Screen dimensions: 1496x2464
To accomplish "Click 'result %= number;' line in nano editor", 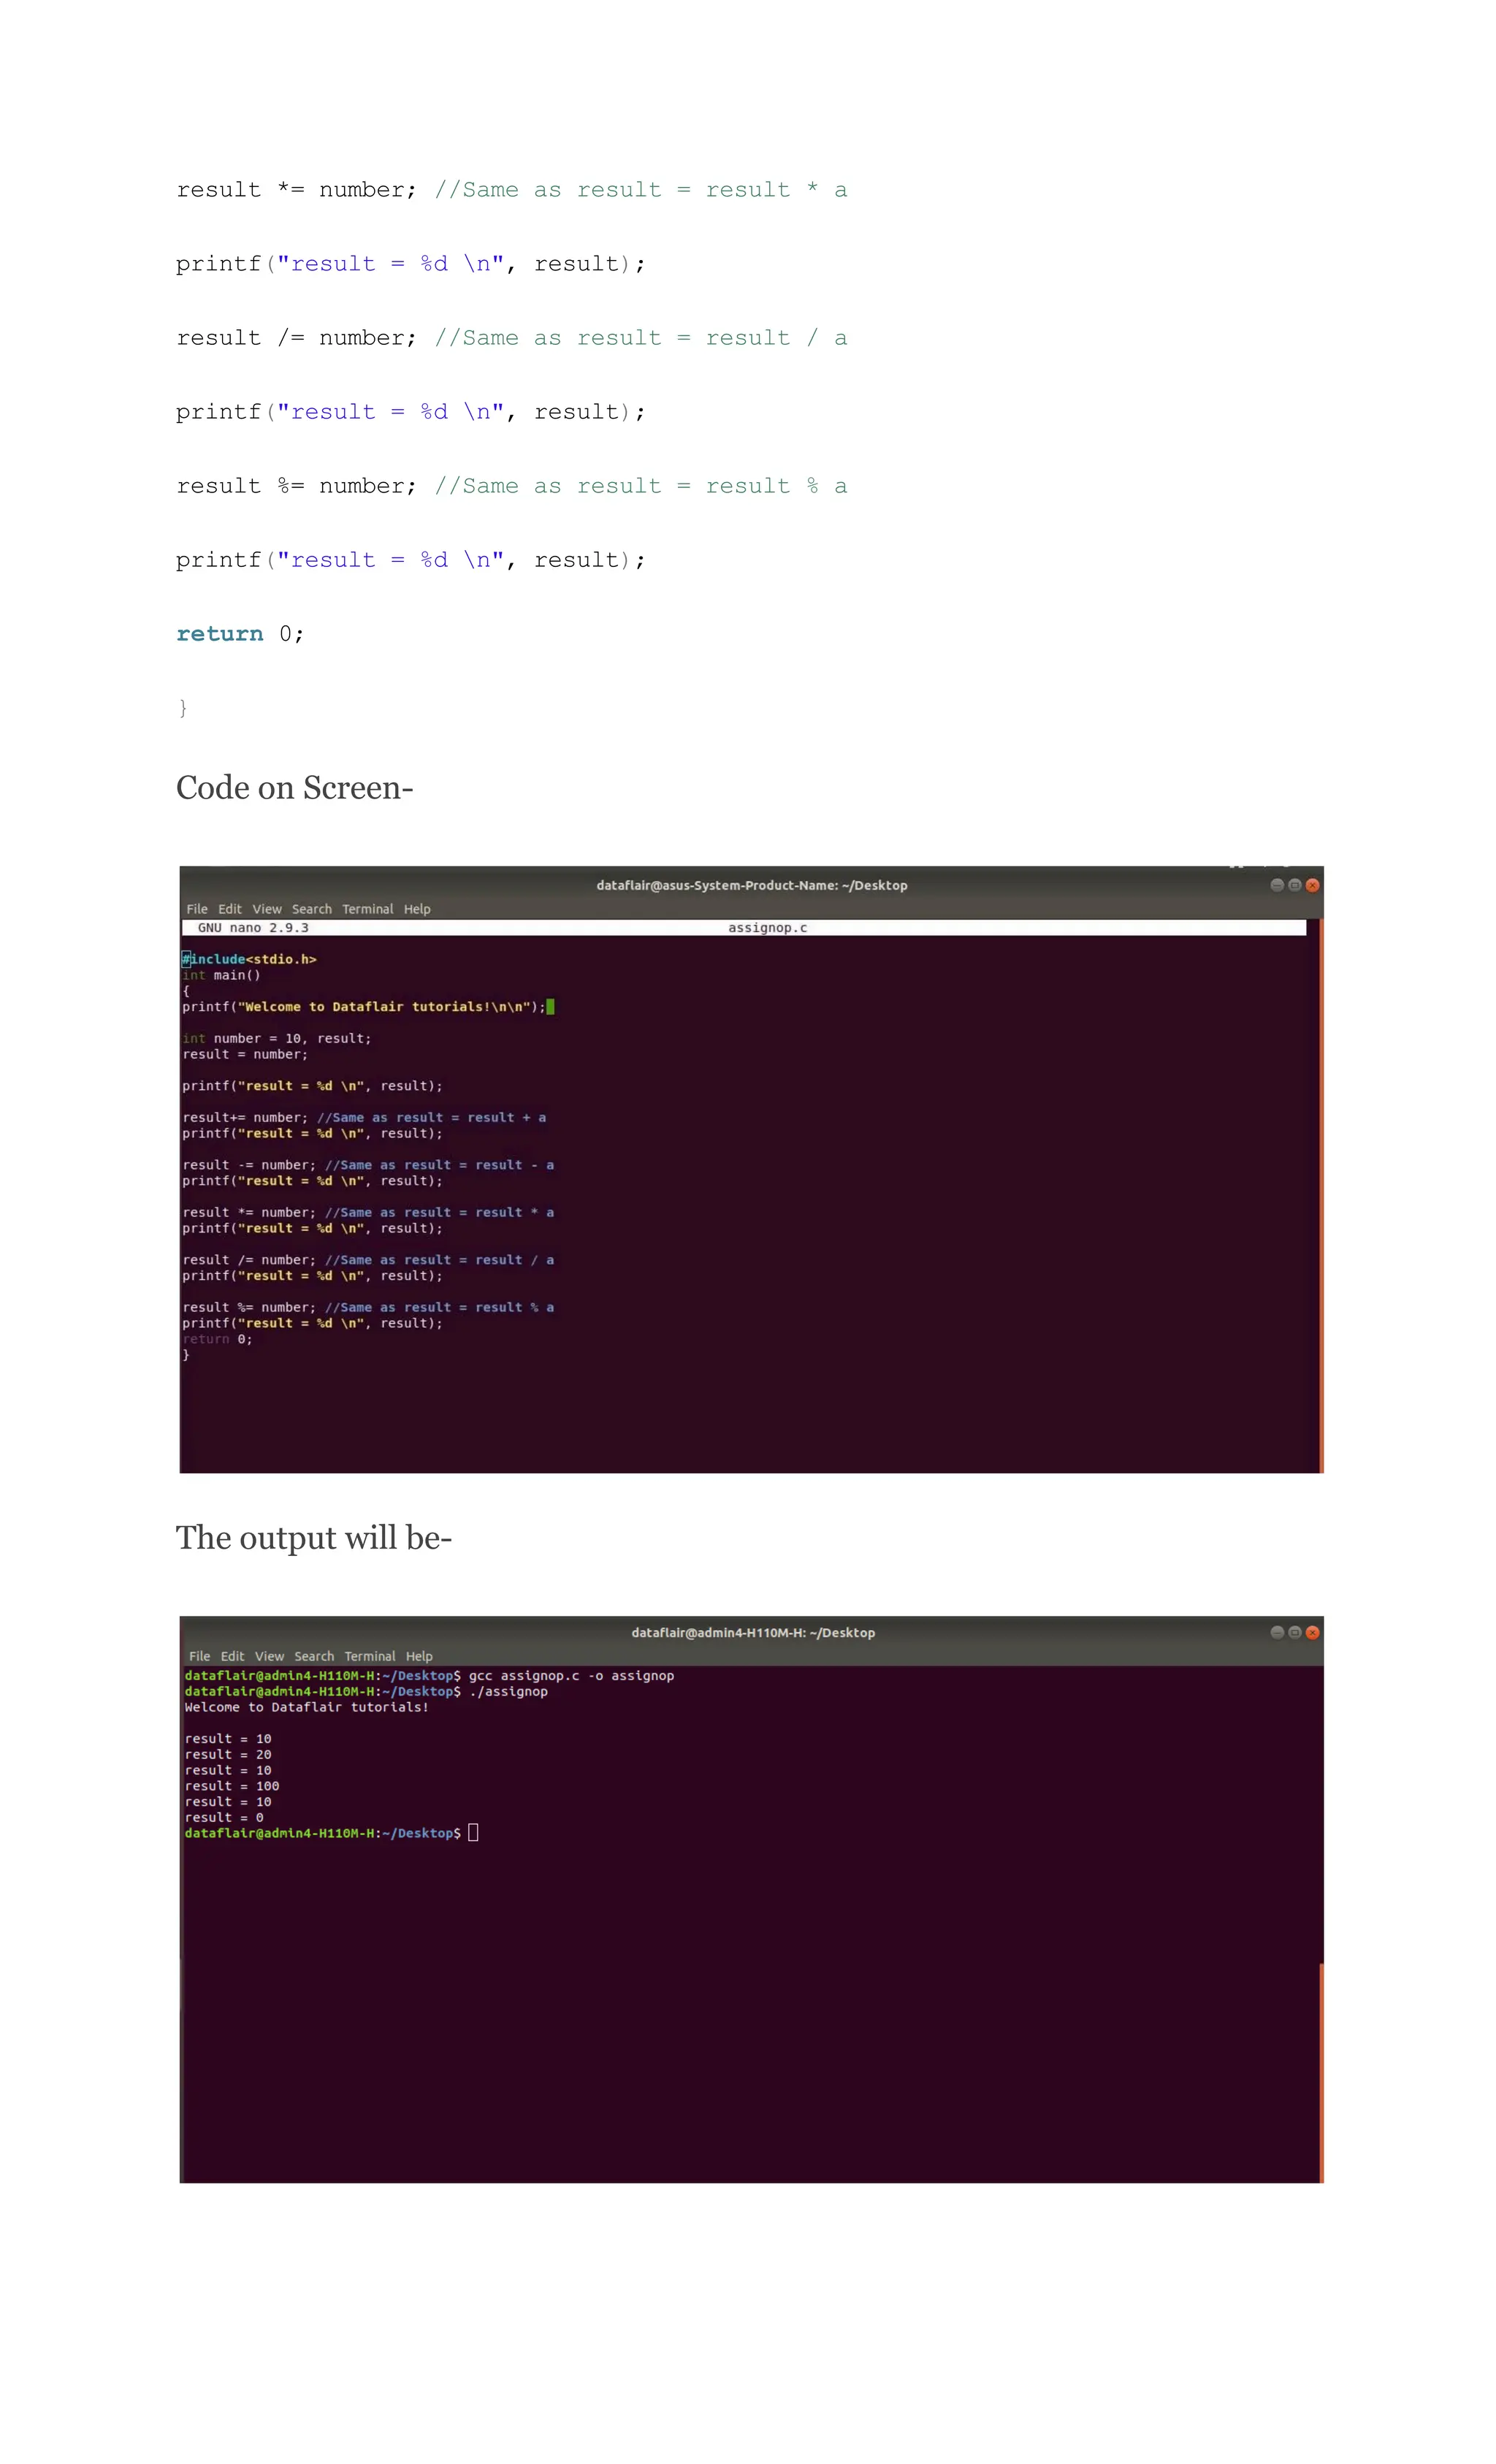I will coord(368,1307).
